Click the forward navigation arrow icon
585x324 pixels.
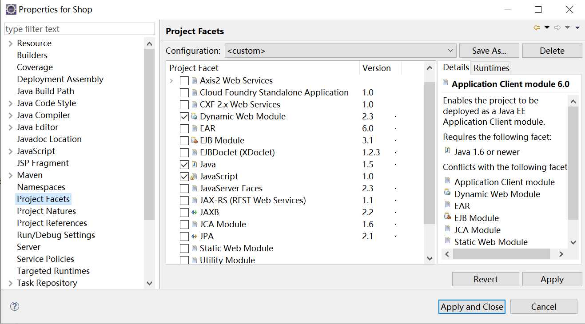click(x=557, y=28)
